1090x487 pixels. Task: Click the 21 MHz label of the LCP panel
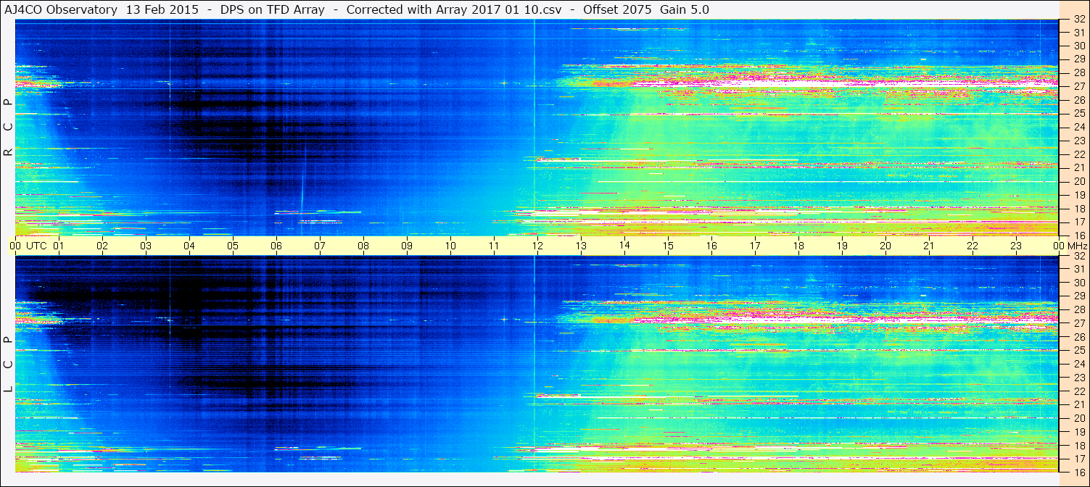pyautogui.click(x=1078, y=404)
